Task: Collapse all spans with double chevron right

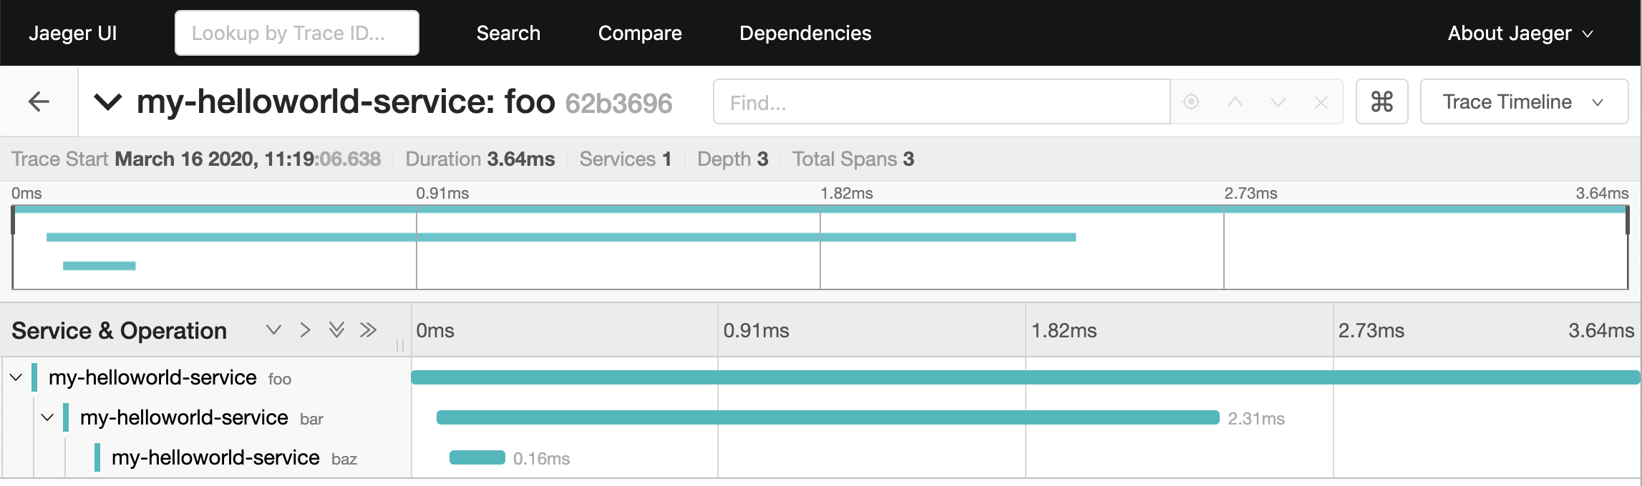Action: (368, 329)
